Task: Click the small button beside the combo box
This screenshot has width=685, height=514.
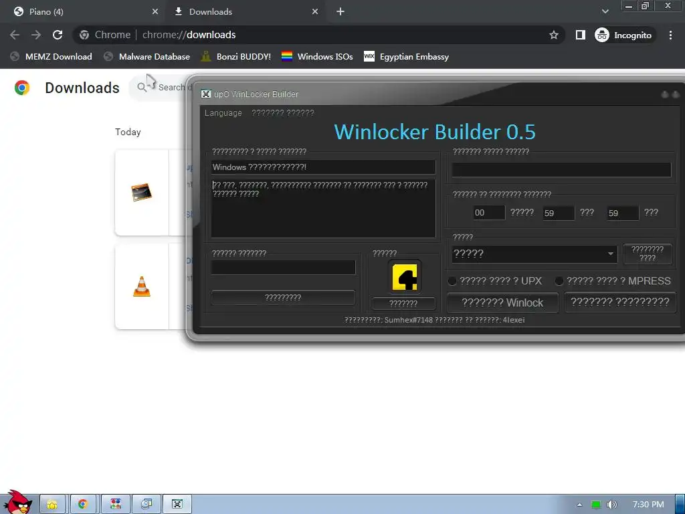Action: point(648,254)
